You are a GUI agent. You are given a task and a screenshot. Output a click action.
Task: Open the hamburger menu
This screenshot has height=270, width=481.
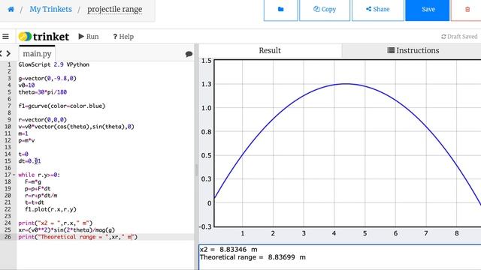pyautogui.click(x=5, y=37)
